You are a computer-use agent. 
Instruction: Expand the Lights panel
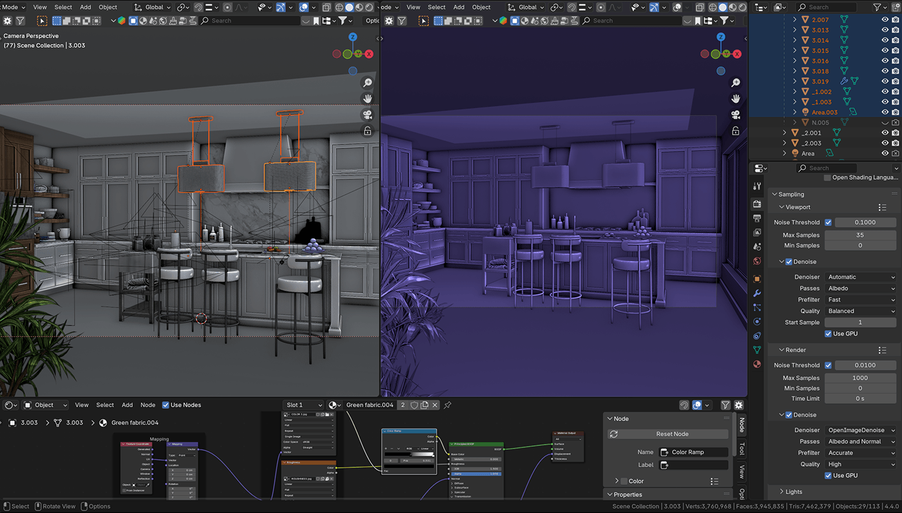tap(793, 492)
